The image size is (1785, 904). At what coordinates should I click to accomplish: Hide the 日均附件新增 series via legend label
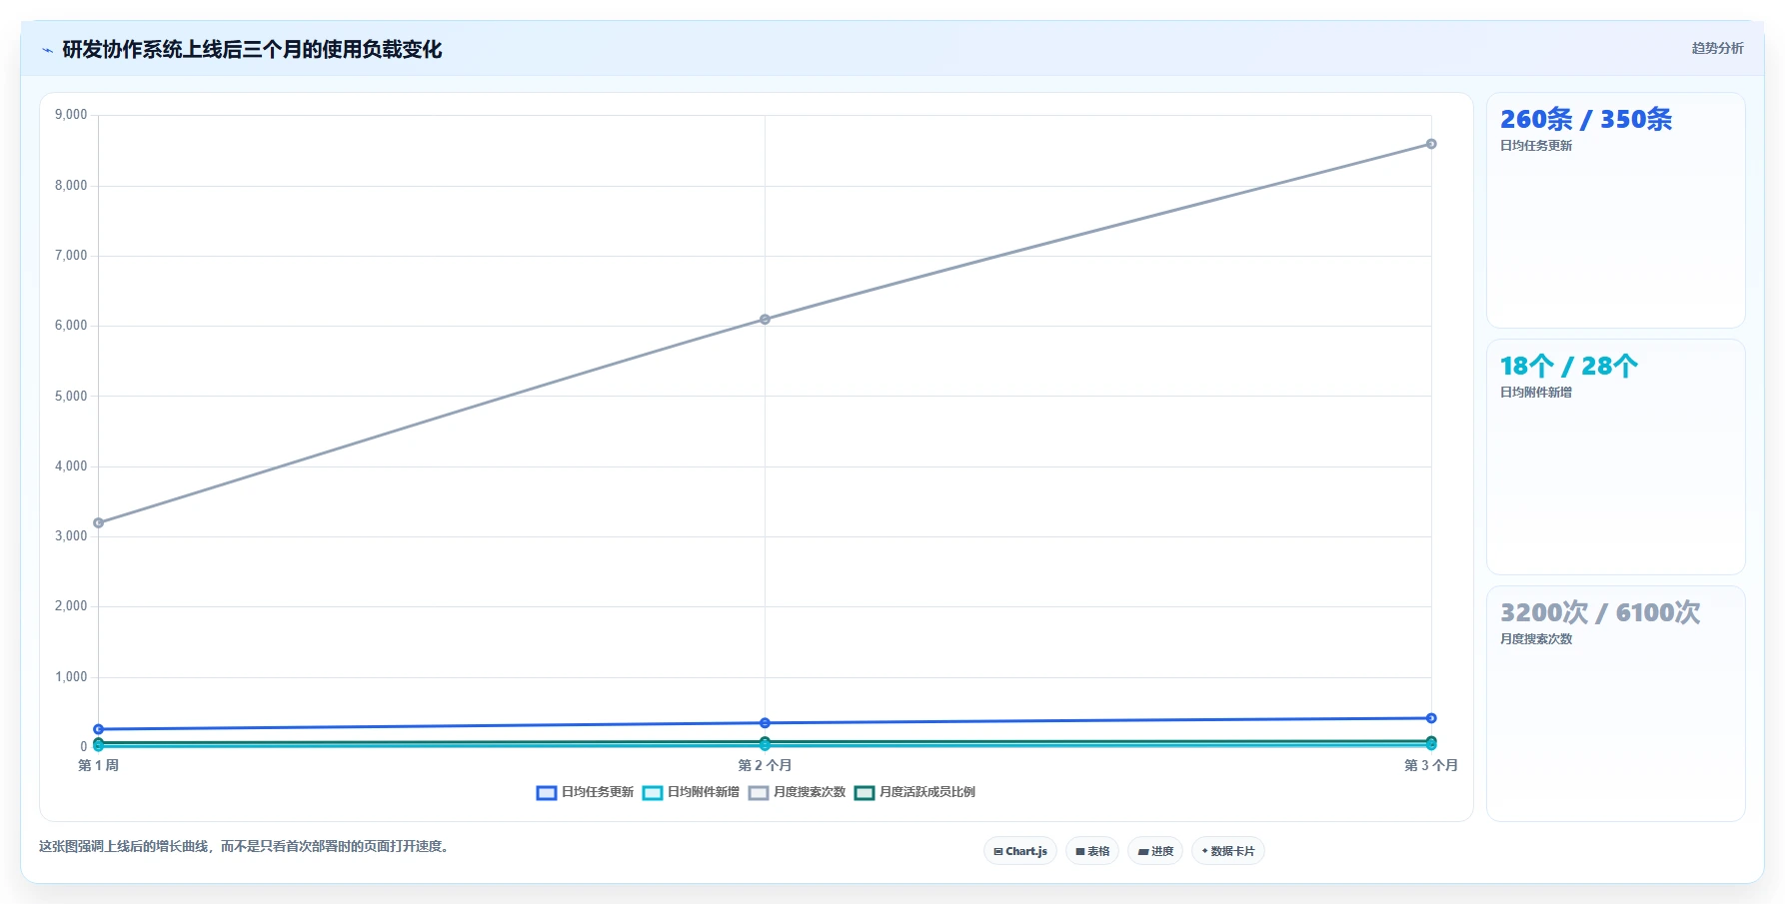[x=704, y=792]
